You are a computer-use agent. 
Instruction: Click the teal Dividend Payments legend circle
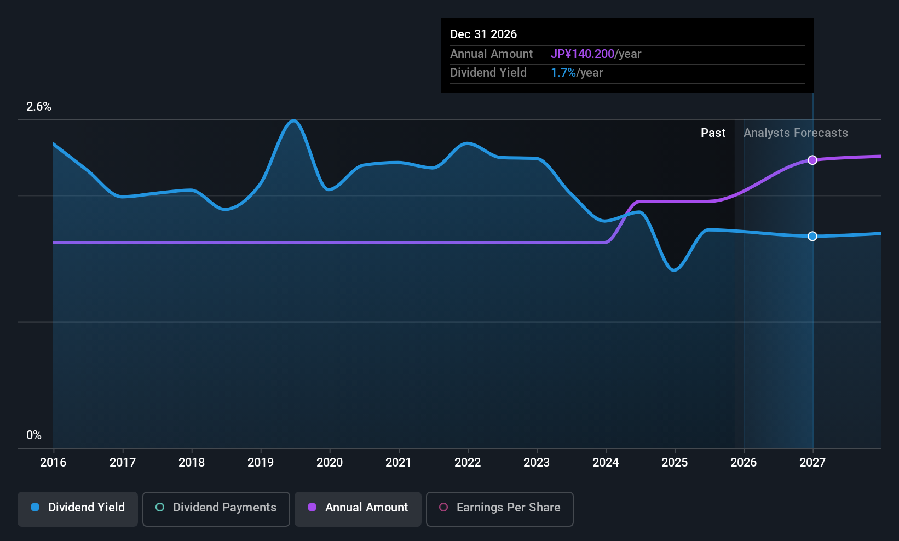[x=160, y=508]
